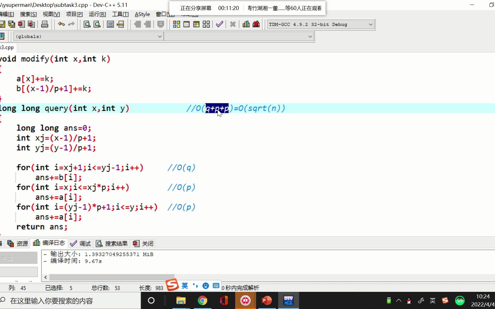Click the Profile Analysis bar chart icon
The image size is (495, 309).
[246, 24]
